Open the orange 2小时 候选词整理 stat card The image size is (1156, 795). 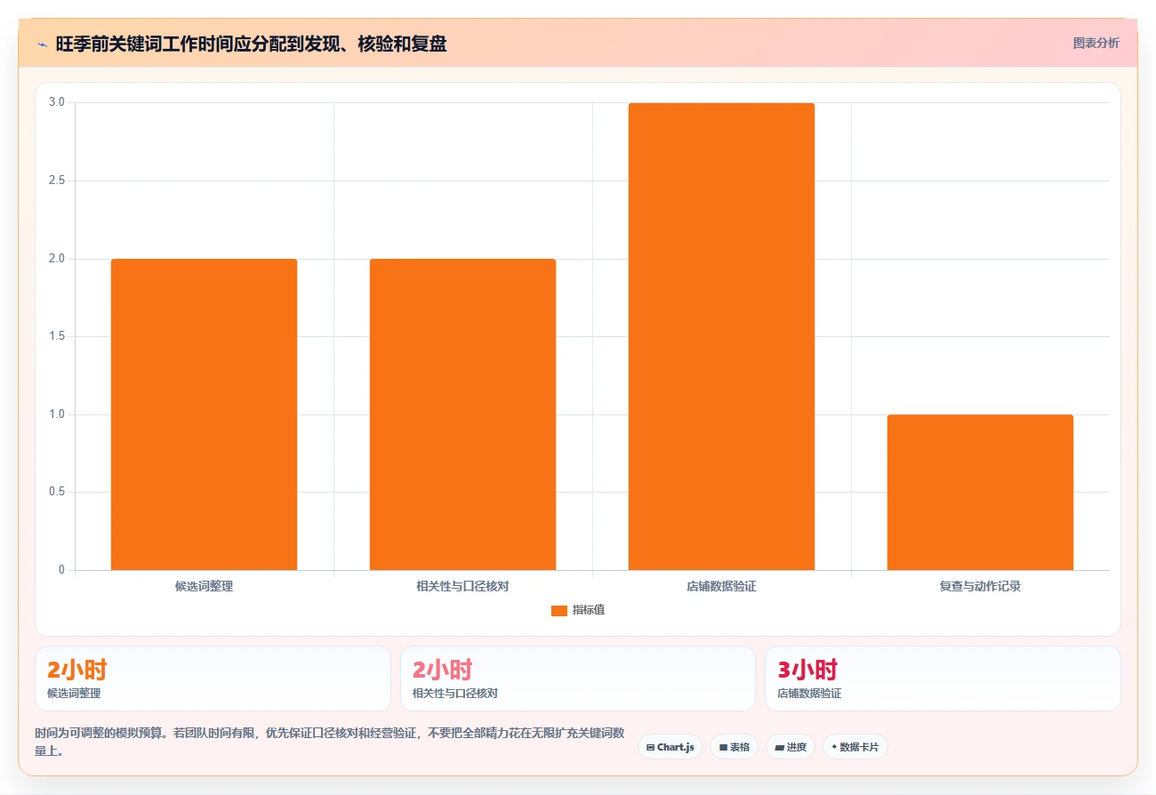(x=213, y=679)
